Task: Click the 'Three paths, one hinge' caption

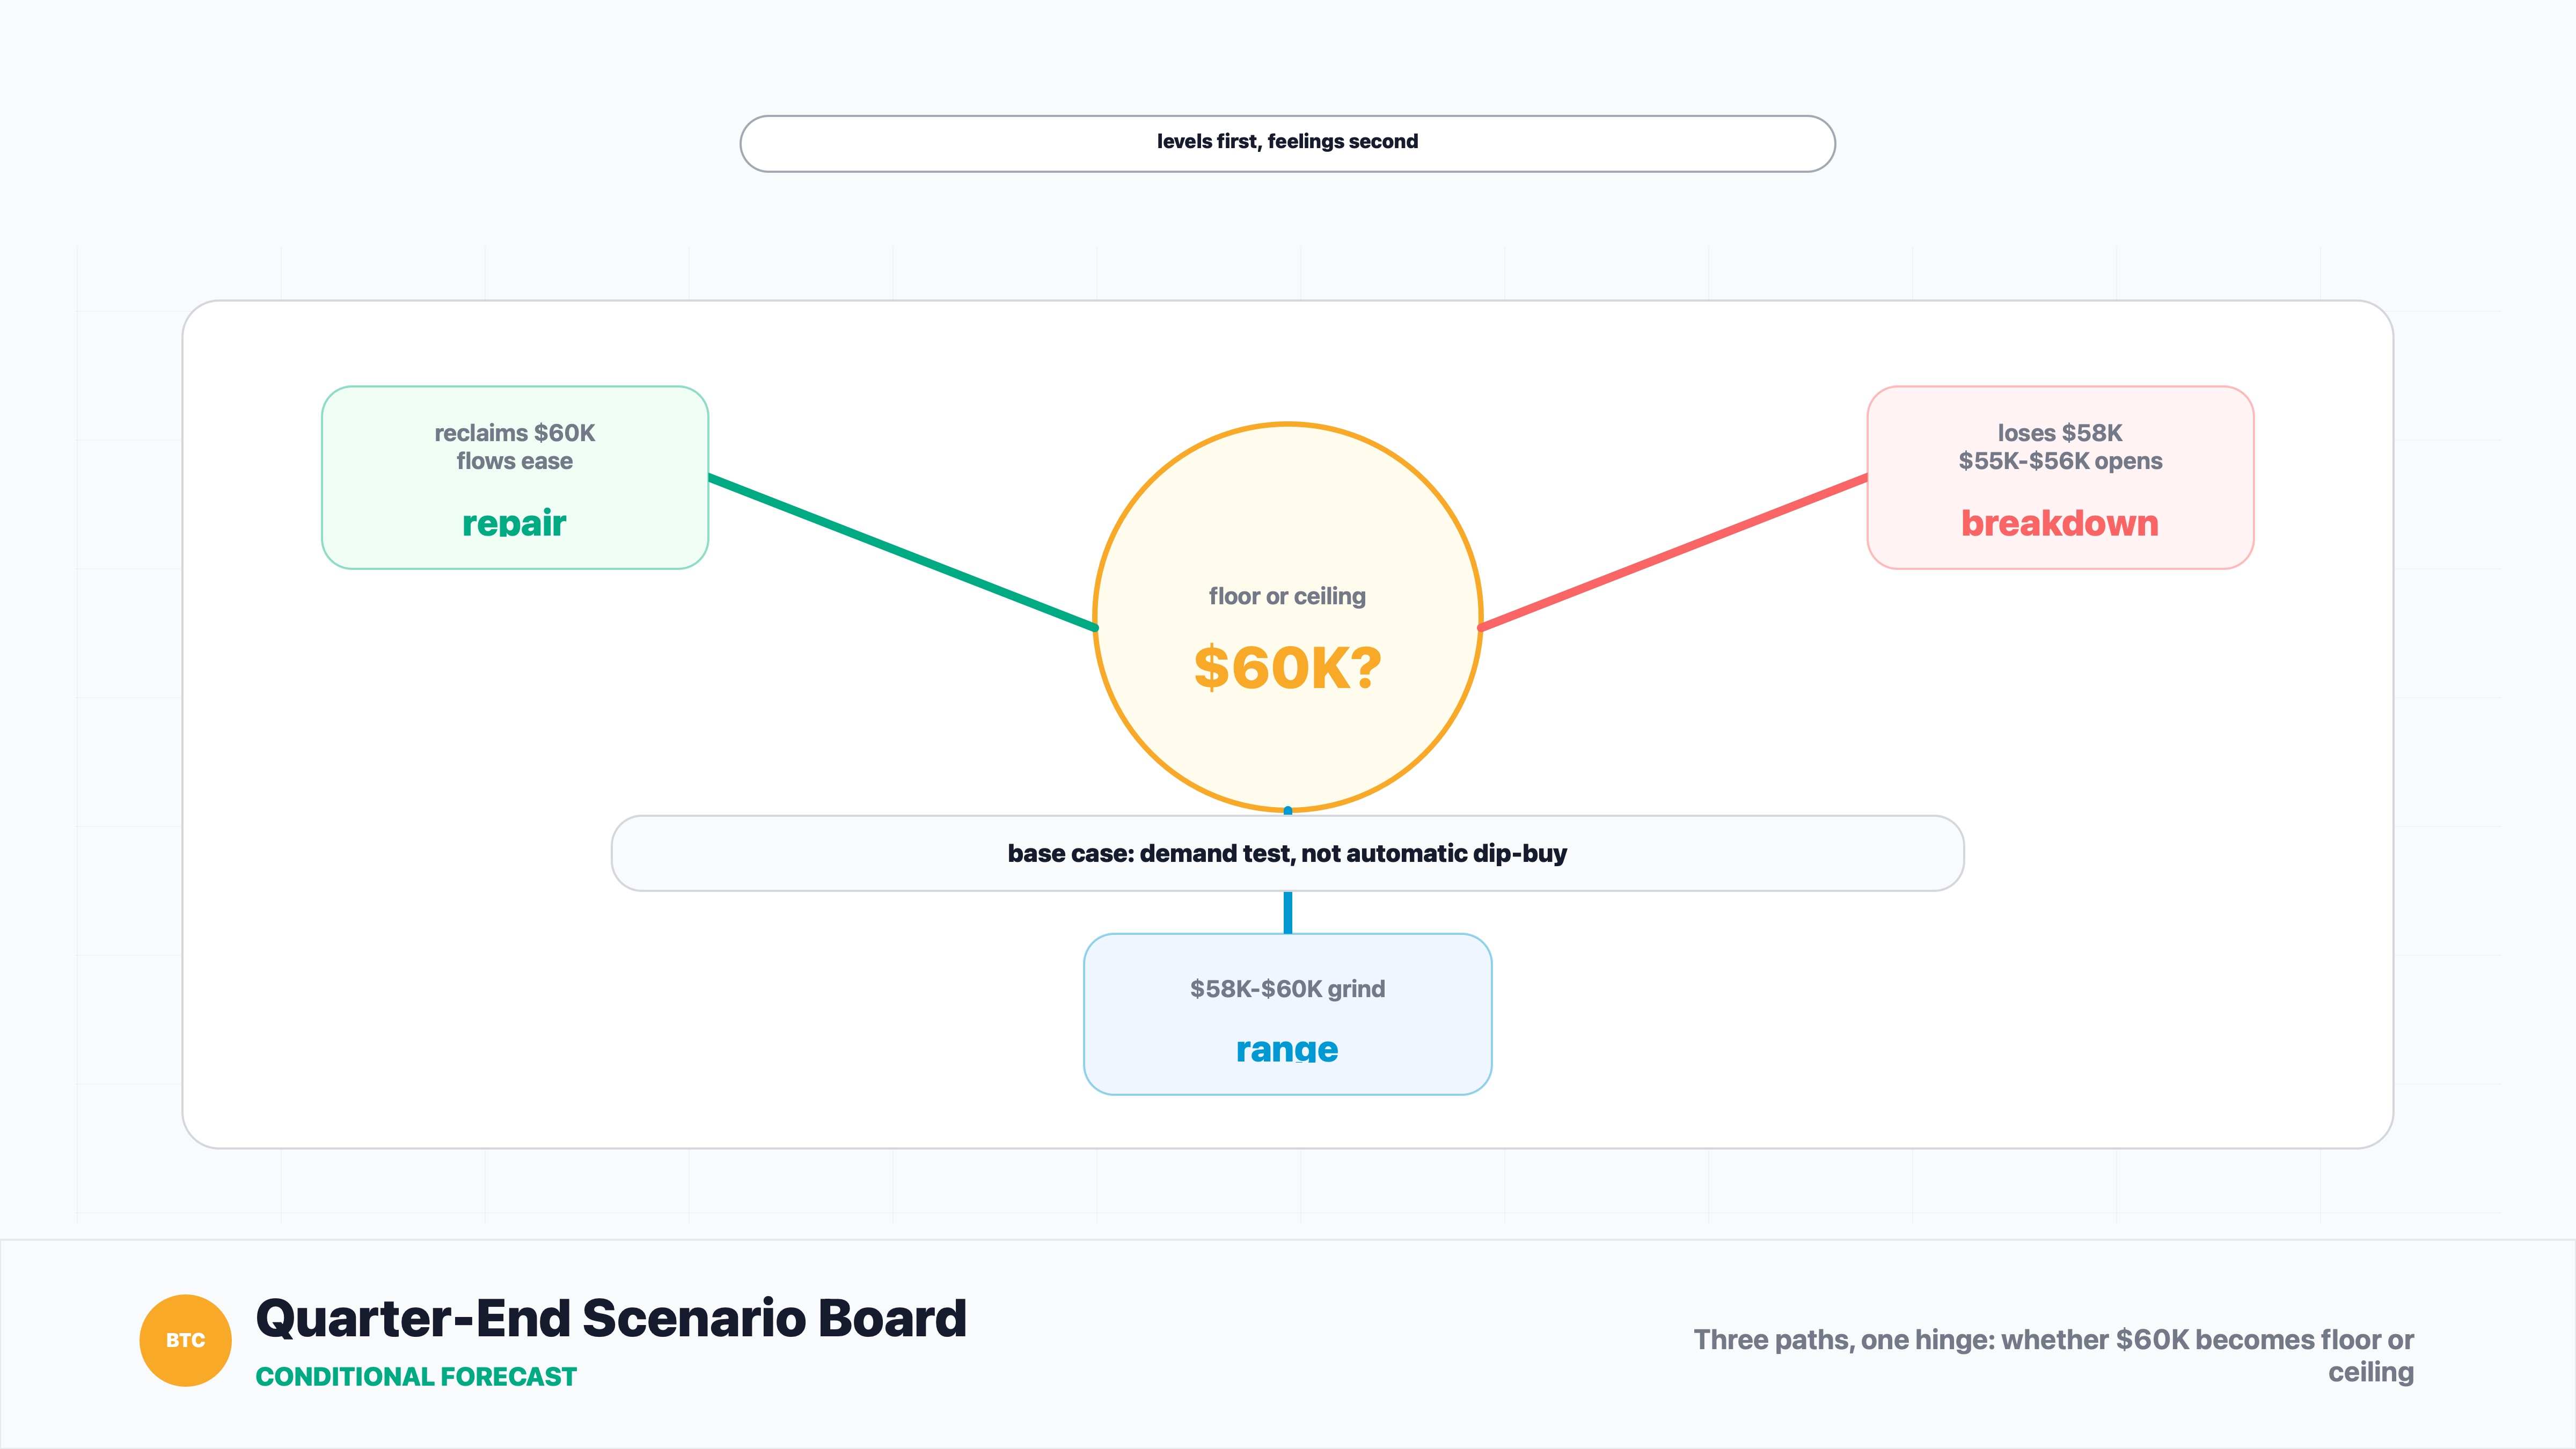Action: (x=2054, y=1355)
